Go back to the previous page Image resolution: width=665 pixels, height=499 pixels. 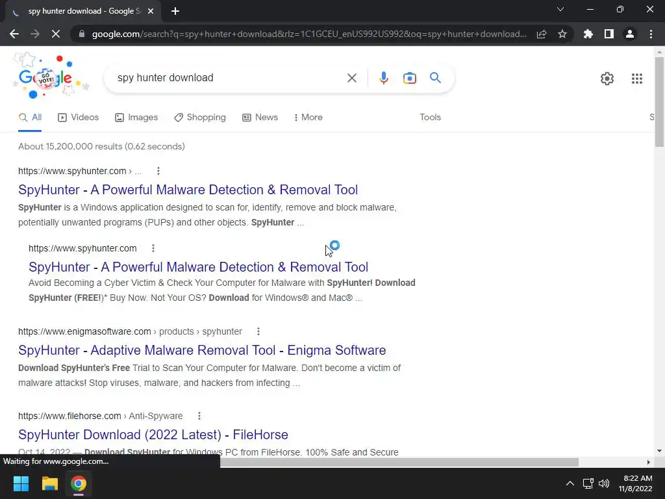coord(14,34)
